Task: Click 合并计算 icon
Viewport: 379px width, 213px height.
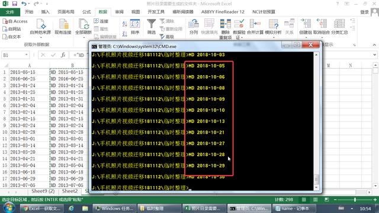Action: [255, 27]
